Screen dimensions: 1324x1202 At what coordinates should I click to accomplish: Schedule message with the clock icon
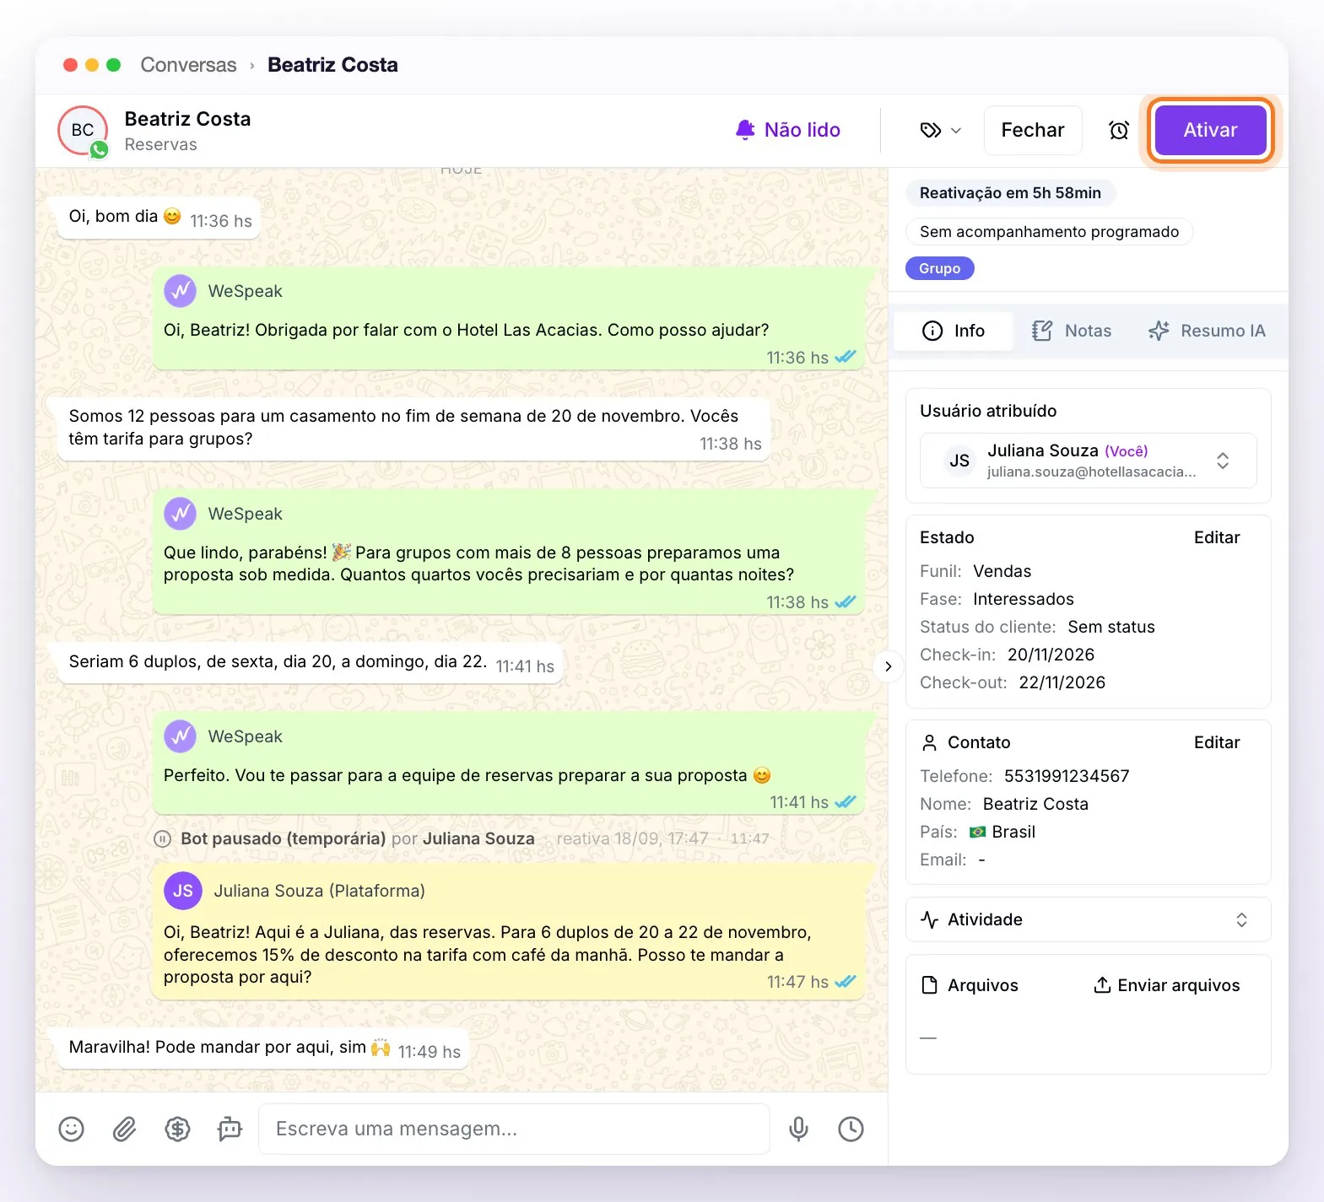(x=851, y=1129)
